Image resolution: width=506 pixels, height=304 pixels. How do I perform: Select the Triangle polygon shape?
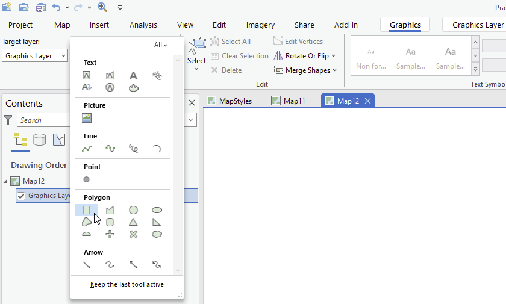click(133, 222)
